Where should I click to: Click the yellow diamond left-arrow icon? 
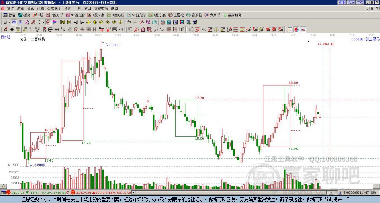88,23
